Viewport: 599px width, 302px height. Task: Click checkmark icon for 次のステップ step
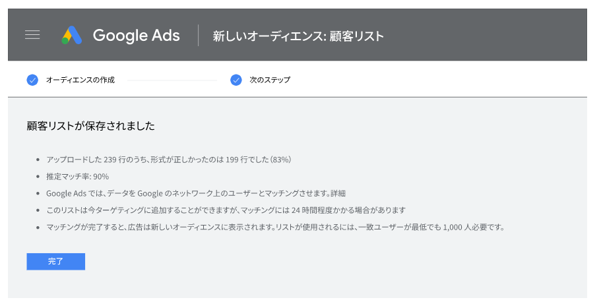(236, 80)
